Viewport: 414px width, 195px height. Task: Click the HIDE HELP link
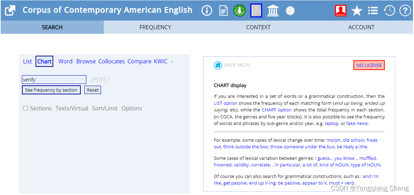point(237,65)
